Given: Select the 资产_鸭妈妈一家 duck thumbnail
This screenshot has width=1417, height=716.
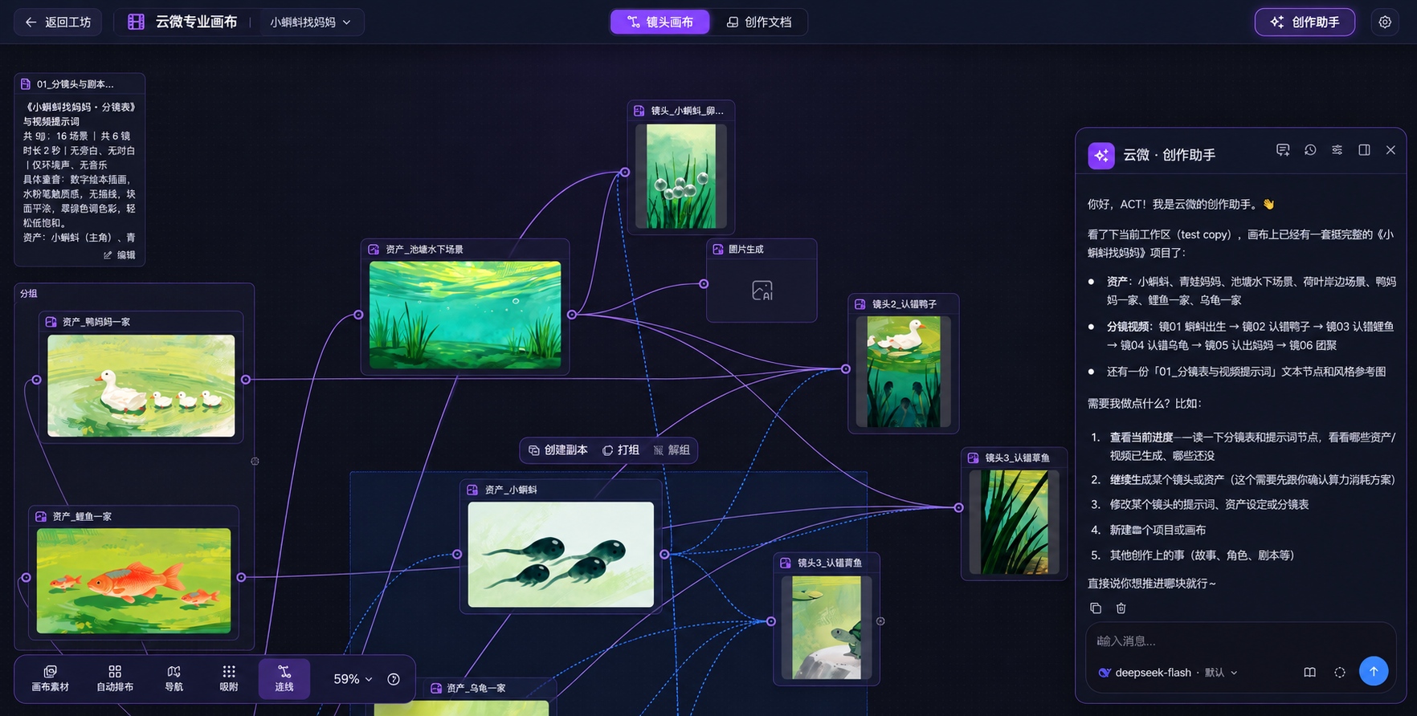Looking at the screenshot, I should 141,386.
